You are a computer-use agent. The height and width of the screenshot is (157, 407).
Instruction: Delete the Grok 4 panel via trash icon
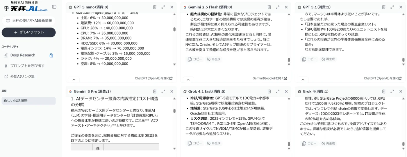[384, 91]
